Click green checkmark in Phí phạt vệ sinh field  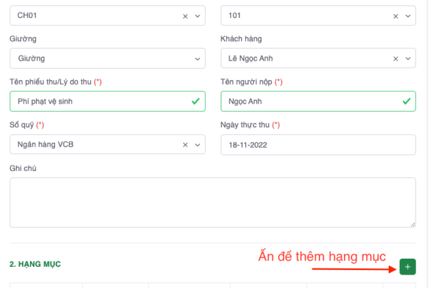195,101
